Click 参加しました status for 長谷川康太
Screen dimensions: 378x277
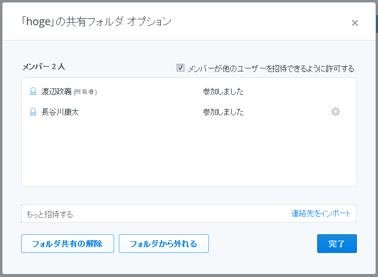pos(223,112)
